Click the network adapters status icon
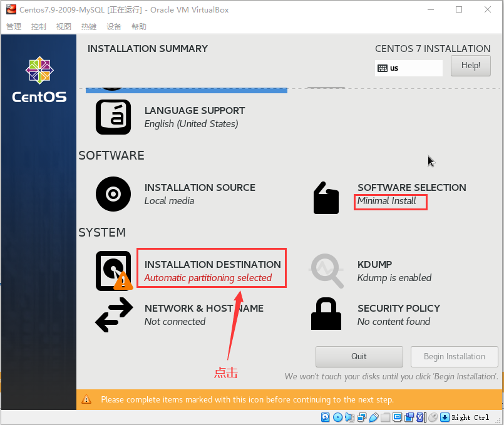Image resolution: width=504 pixels, height=425 pixels. tap(362, 417)
